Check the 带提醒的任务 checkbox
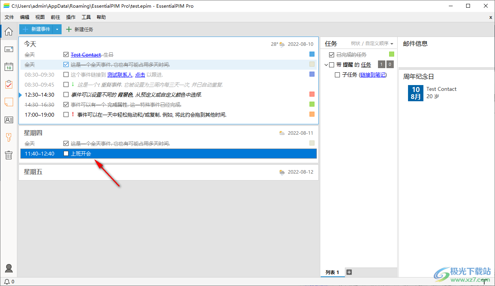 (x=332, y=65)
